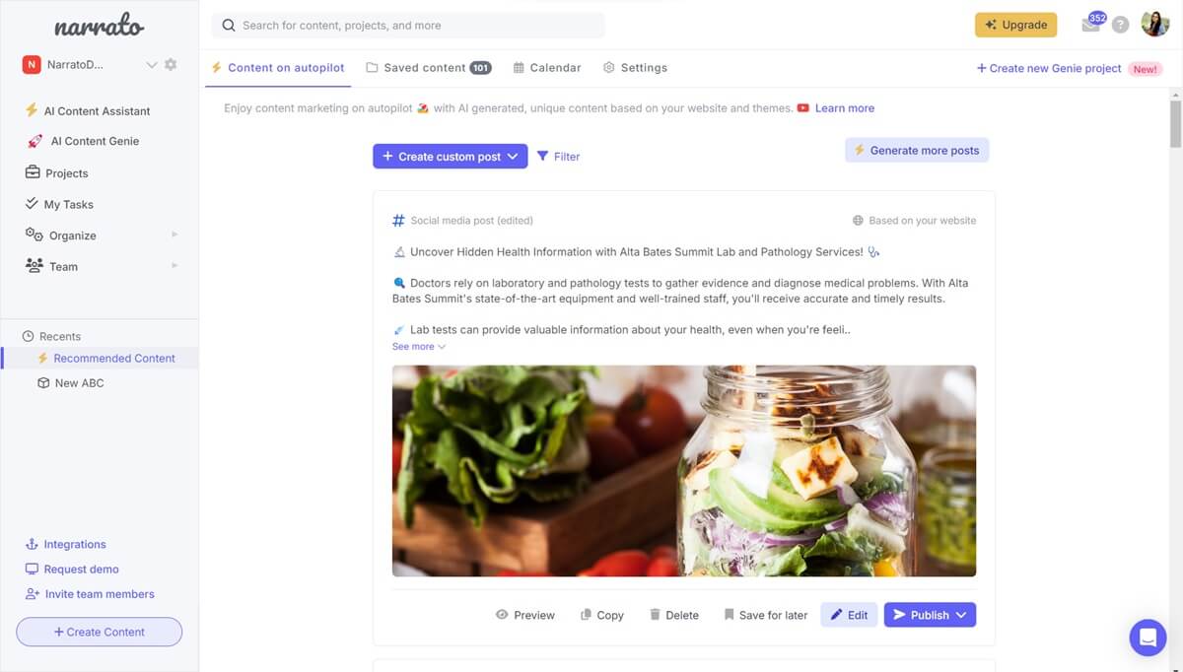
Task: Switch to the Saved content tab
Action: coord(428,68)
